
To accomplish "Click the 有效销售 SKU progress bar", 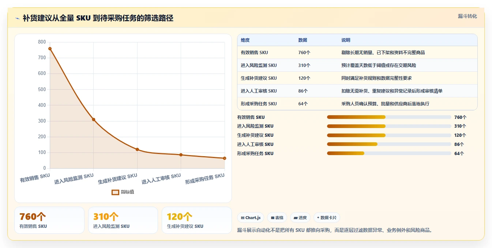I will point(389,117).
